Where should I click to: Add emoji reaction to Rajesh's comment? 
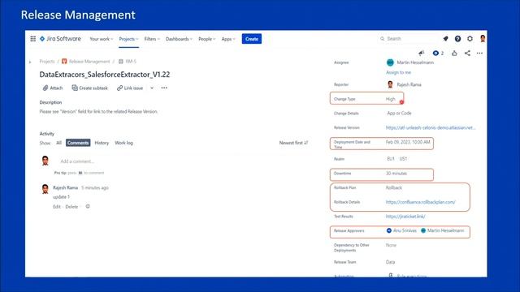88,206
